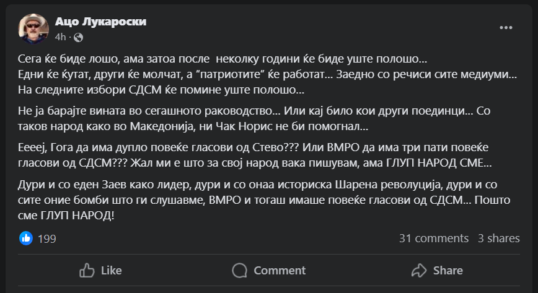
Task: Open Ацо Лукароски profile name link
Action: click(101, 22)
